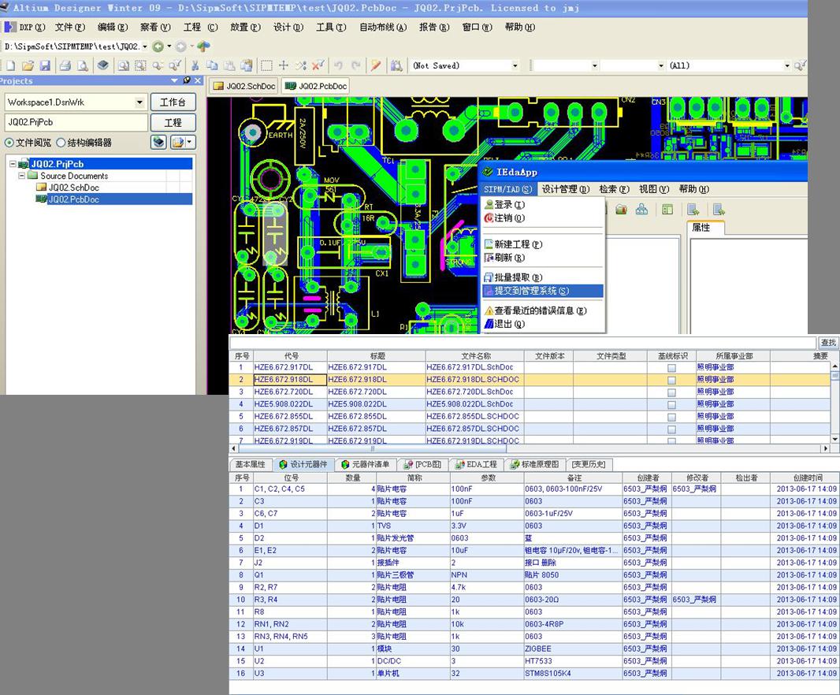Screen dimensions: 840x695
Task: Click the organization chart icon in IEdaApp toolbar
Action: coord(642,210)
